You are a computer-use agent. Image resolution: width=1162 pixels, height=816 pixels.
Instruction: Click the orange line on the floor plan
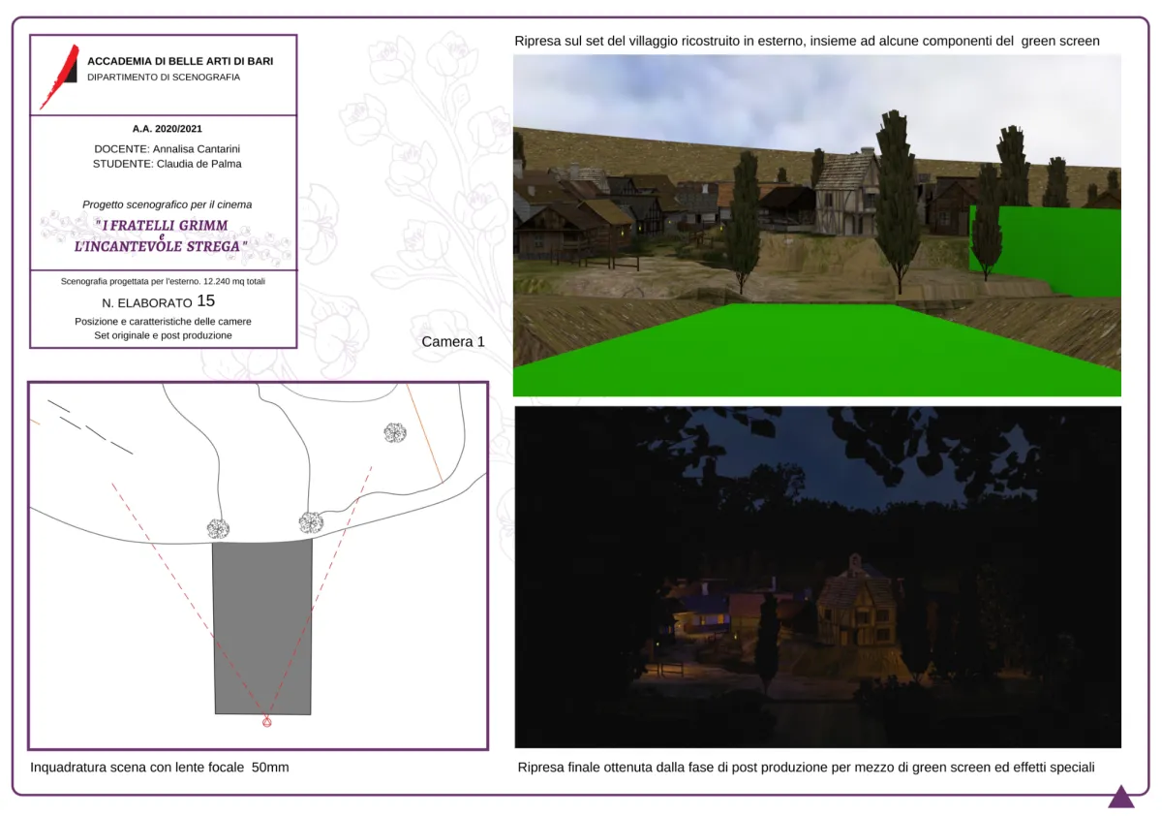point(424,432)
